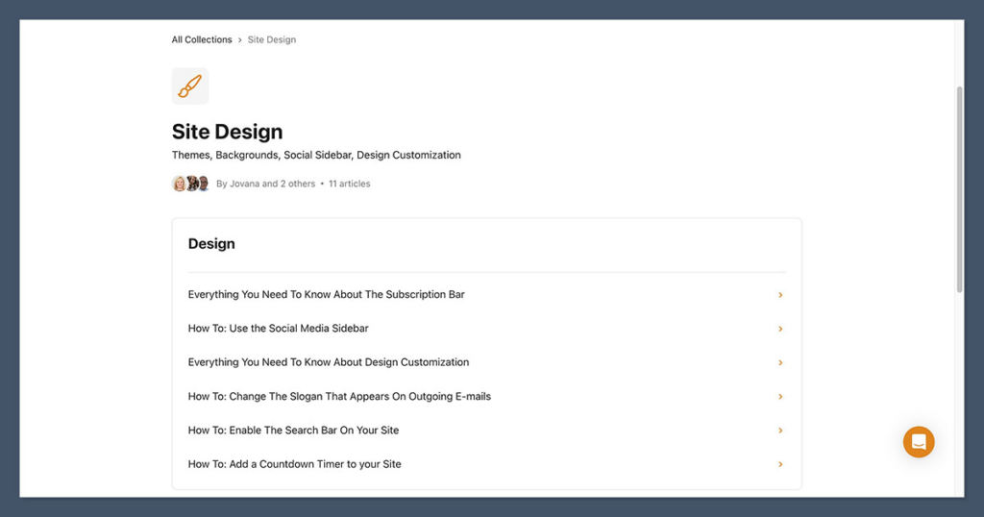Click the chevron beside Countdown Timer article
Image resolution: width=984 pixels, height=517 pixels.
pos(780,464)
